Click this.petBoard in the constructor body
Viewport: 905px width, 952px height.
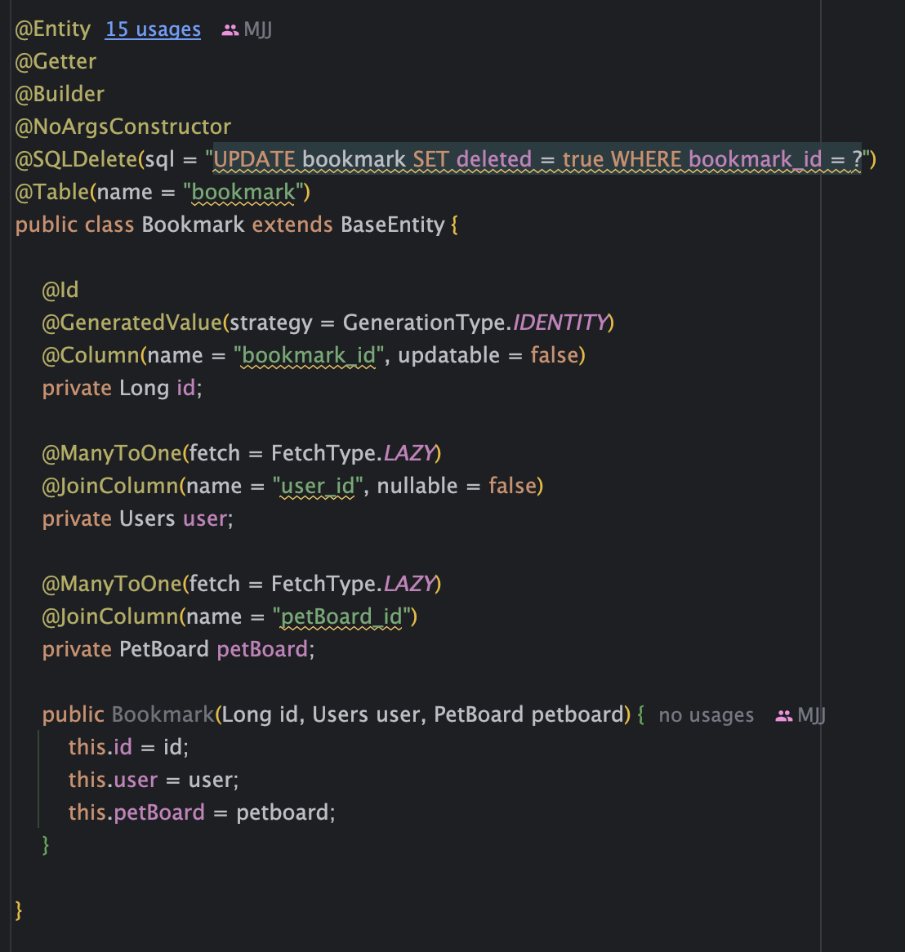pyautogui.click(x=136, y=812)
